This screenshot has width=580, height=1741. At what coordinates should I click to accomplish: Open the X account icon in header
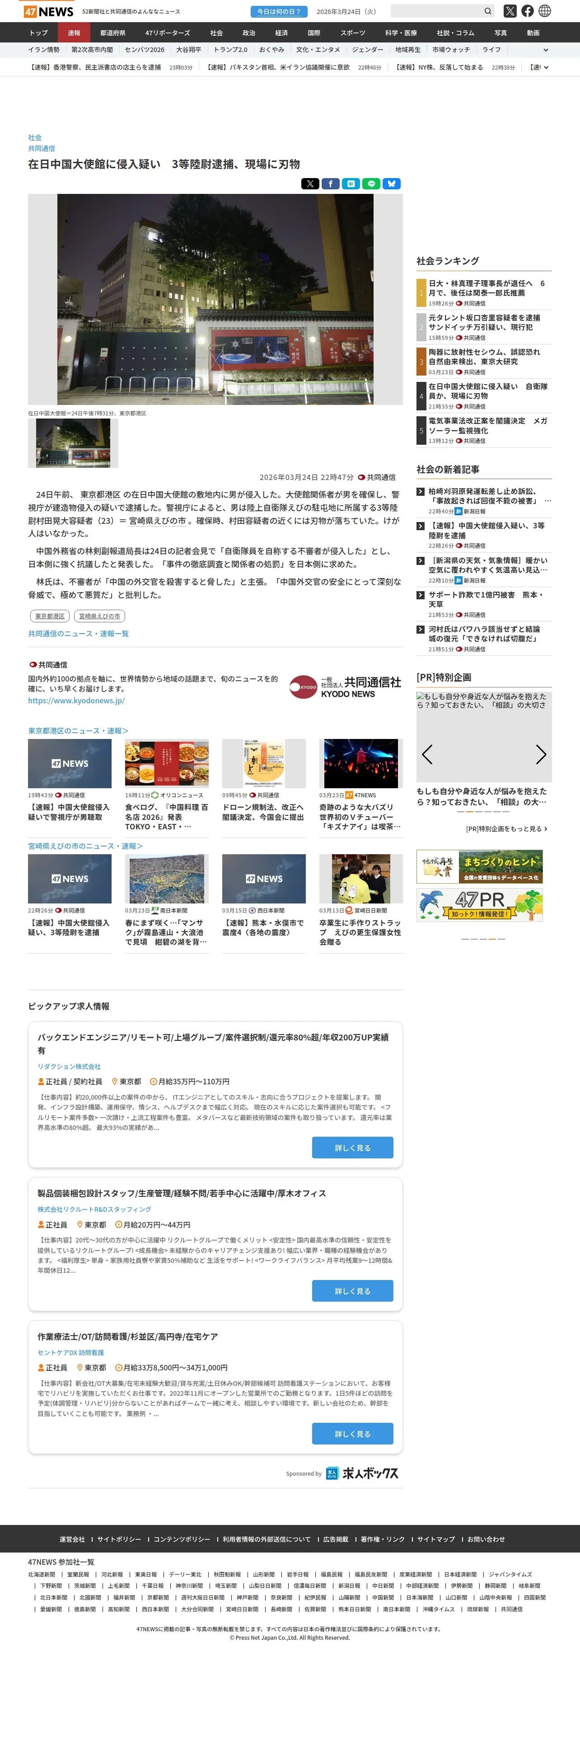click(x=510, y=11)
